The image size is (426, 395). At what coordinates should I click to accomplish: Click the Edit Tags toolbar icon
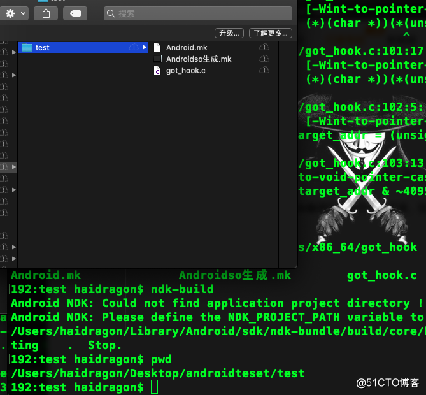point(75,13)
